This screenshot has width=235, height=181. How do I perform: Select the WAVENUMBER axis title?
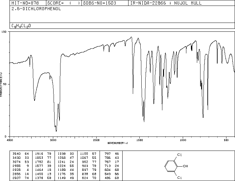pyautogui.click(x=118, y=143)
